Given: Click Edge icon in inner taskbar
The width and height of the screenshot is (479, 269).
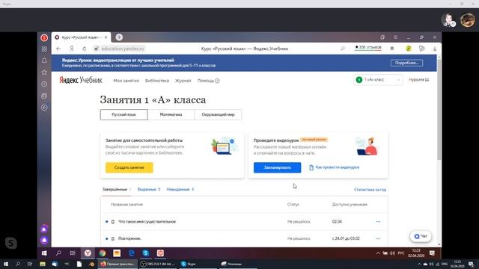Looking at the screenshot, I should (132, 253).
